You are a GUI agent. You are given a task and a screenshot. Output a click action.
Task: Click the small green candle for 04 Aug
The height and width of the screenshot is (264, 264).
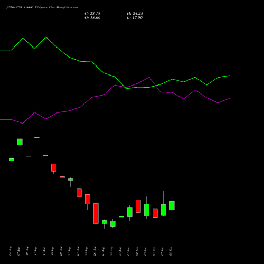(x=12, y=159)
